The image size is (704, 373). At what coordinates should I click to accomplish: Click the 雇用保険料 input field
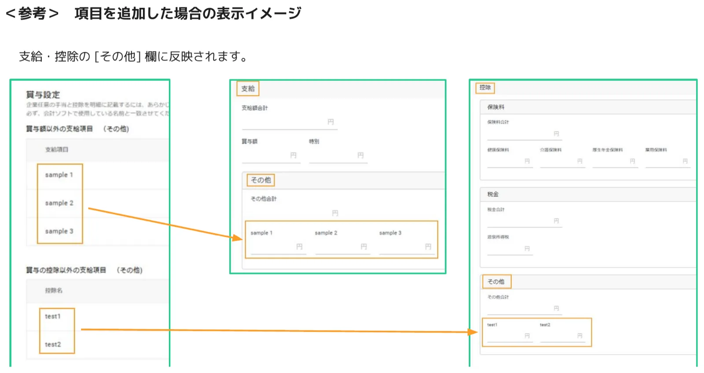pyautogui.click(x=668, y=162)
